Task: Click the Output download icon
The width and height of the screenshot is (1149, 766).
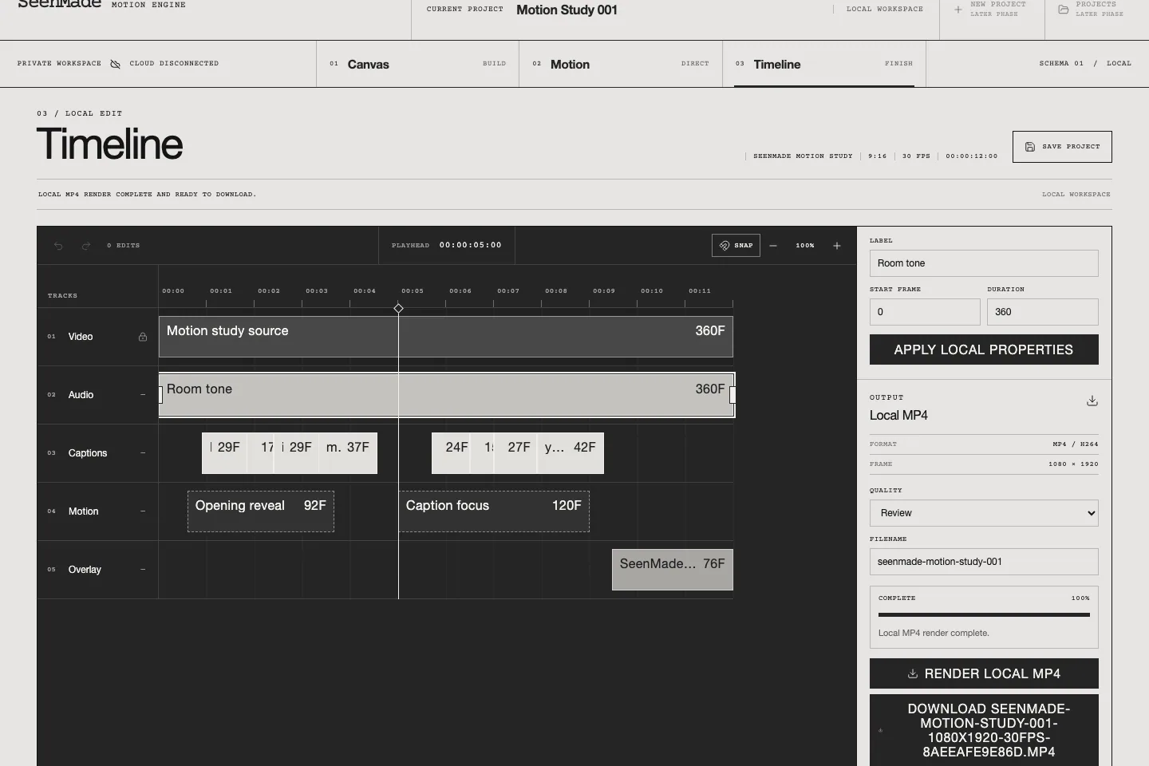Action: click(x=1092, y=401)
